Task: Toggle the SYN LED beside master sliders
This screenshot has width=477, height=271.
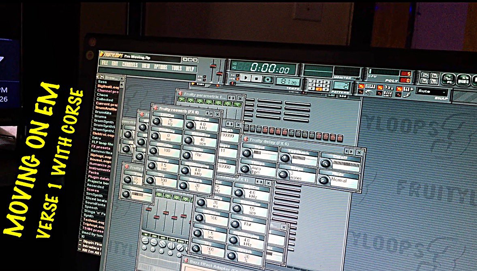Action: [205, 77]
